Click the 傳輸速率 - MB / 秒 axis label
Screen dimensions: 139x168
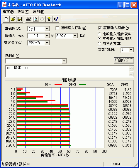55,155
